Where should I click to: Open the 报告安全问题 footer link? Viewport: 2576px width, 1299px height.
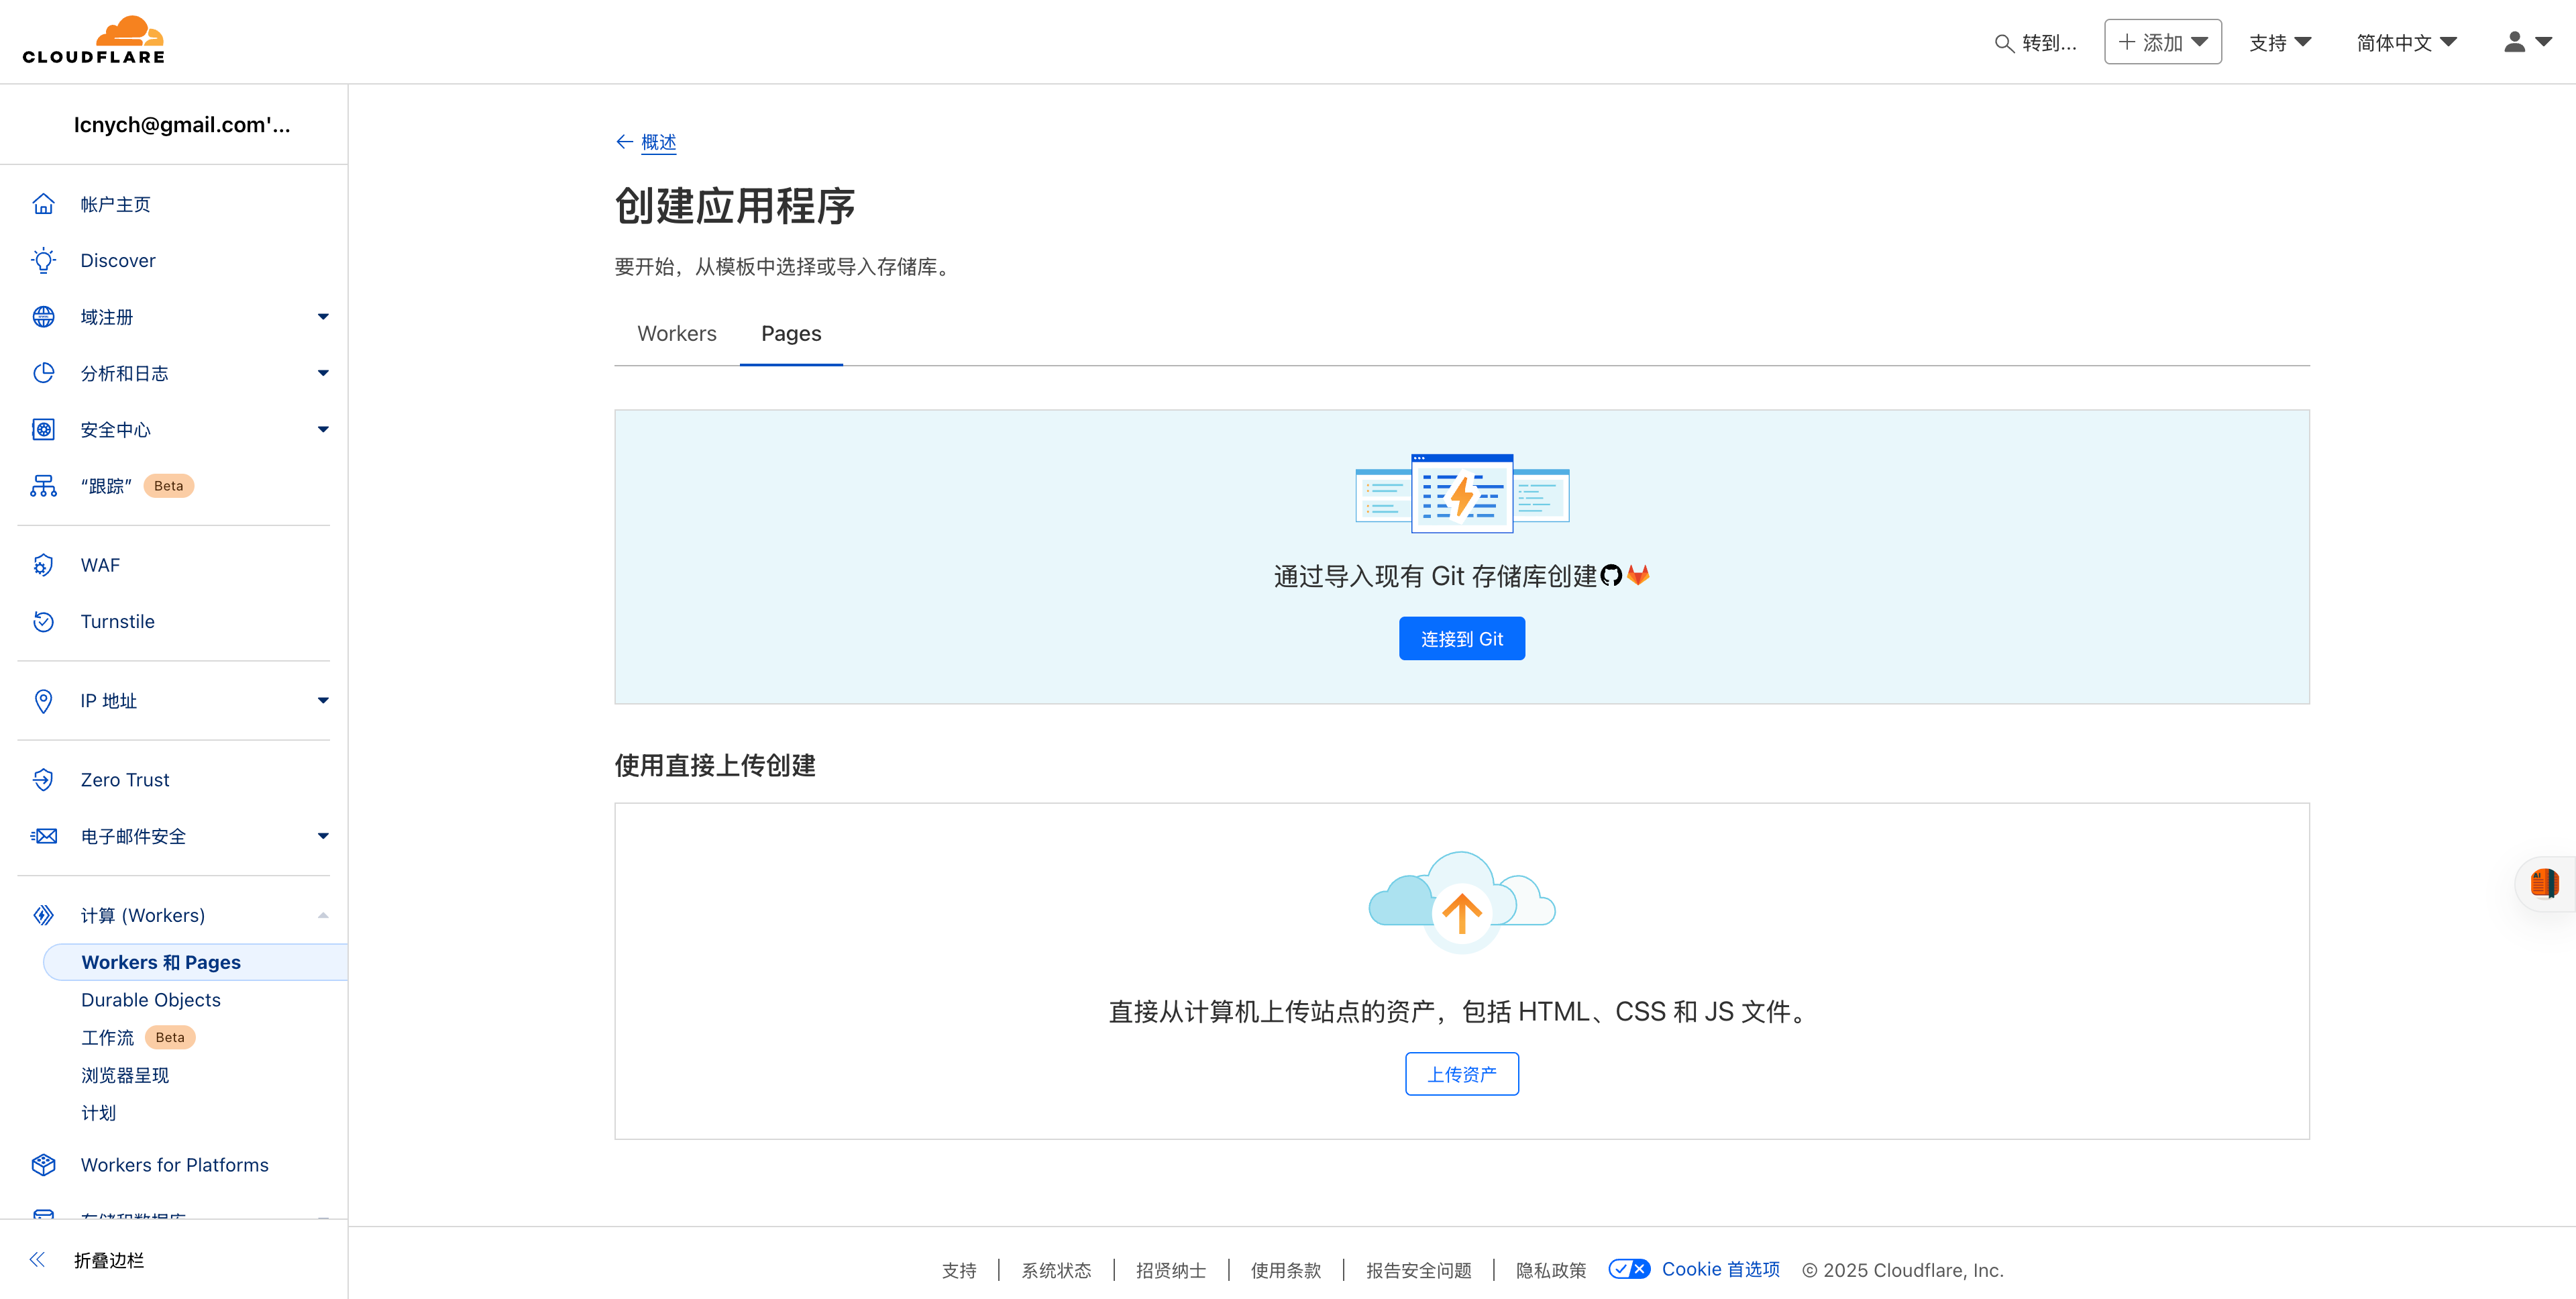1419,1270
